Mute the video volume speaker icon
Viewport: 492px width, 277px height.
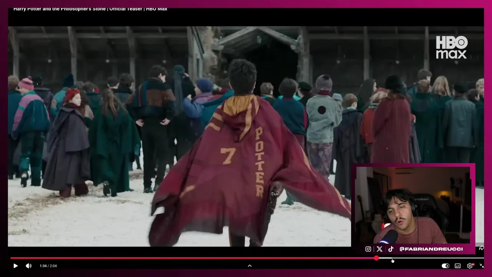tap(28, 266)
